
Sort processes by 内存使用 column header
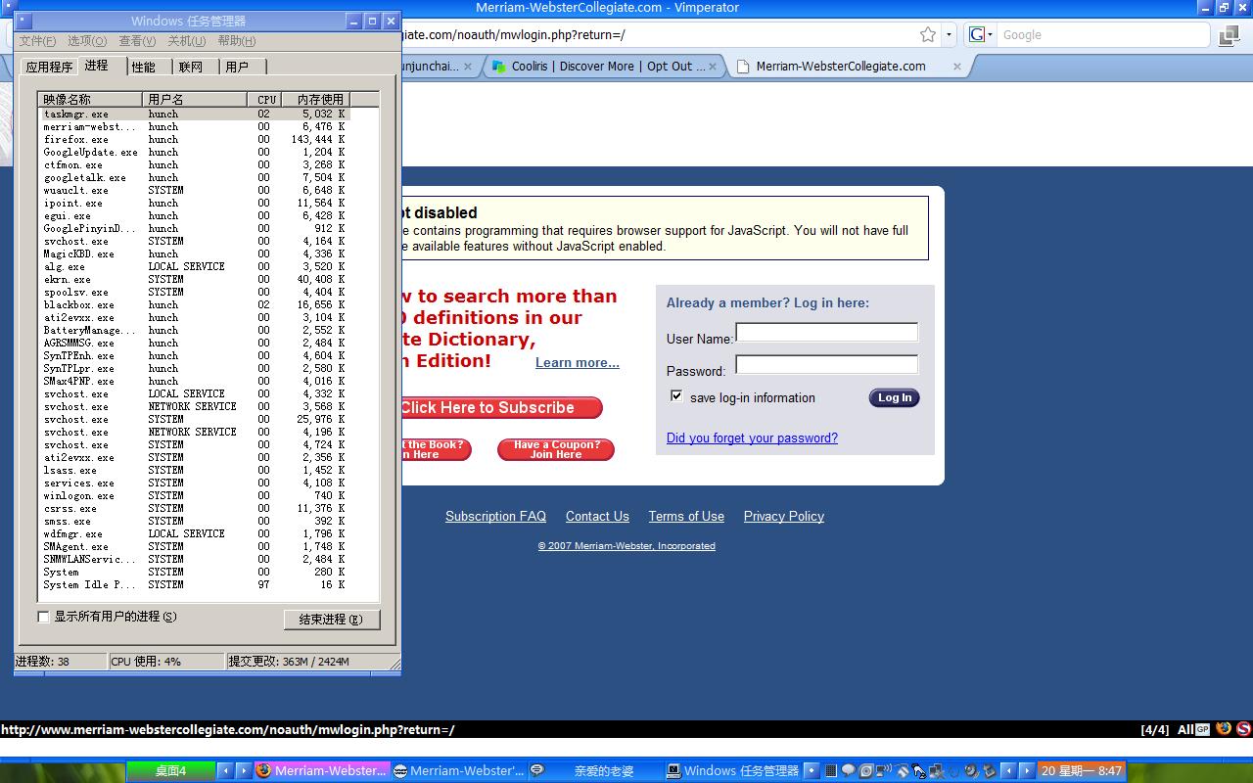pos(315,99)
